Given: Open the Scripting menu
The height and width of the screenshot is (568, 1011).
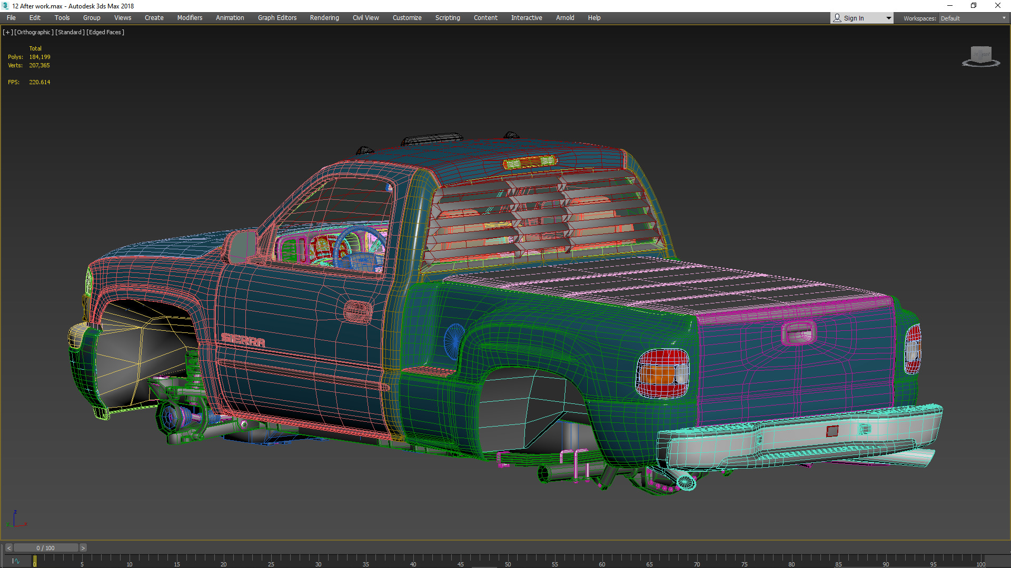Looking at the screenshot, I should coord(447,18).
